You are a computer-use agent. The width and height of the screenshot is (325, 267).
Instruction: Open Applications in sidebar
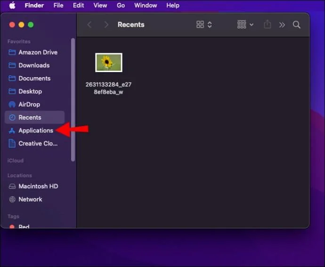click(x=34, y=130)
